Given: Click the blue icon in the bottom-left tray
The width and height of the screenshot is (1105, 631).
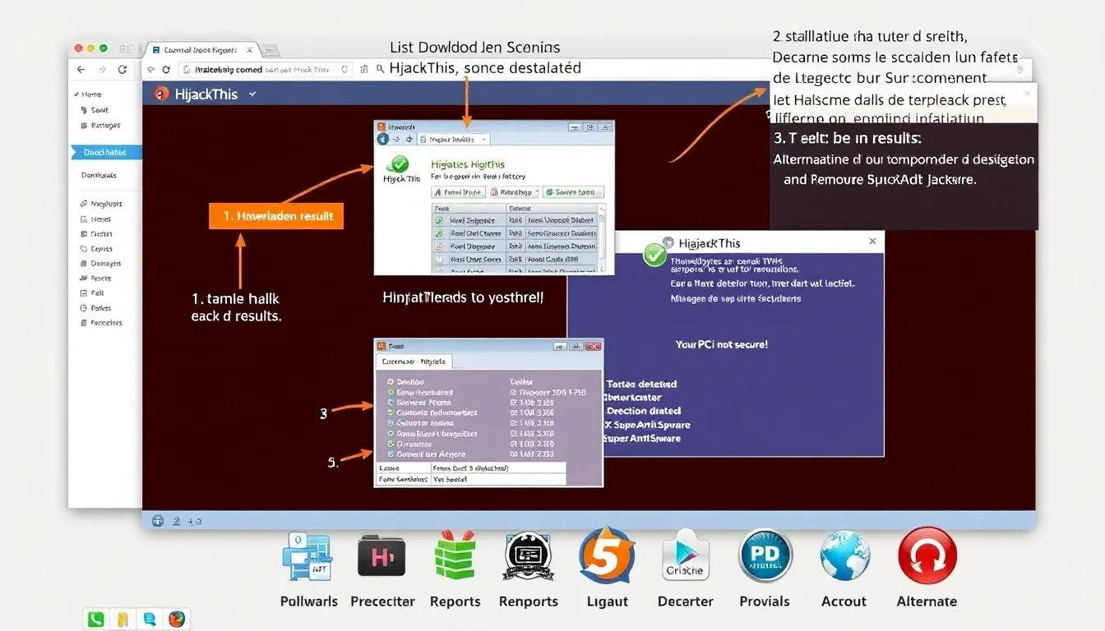Looking at the screenshot, I should point(150,619).
